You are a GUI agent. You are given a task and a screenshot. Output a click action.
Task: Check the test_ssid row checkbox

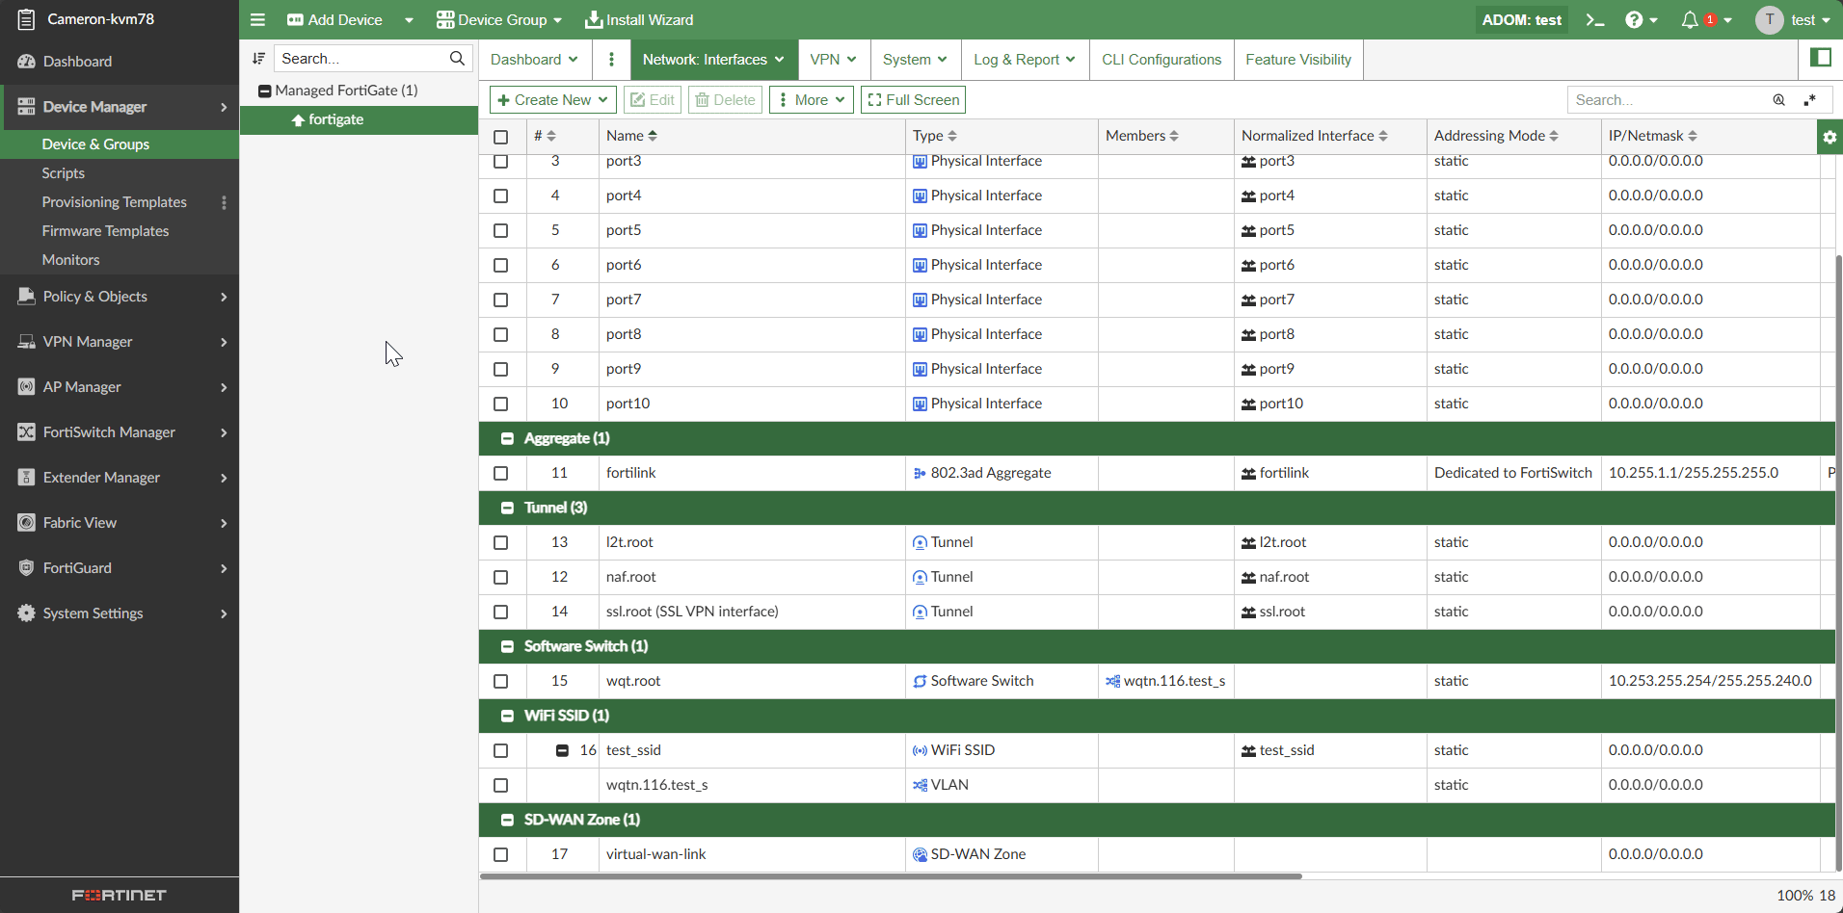[501, 750]
